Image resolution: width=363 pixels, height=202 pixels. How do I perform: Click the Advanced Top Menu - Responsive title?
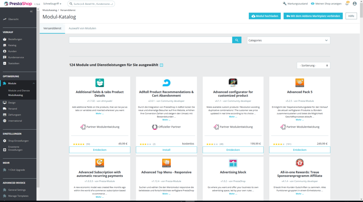click(x=167, y=172)
